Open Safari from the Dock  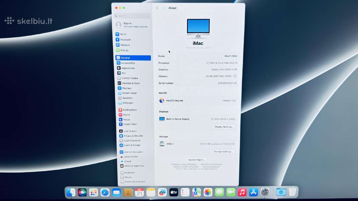[x=105, y=192]
